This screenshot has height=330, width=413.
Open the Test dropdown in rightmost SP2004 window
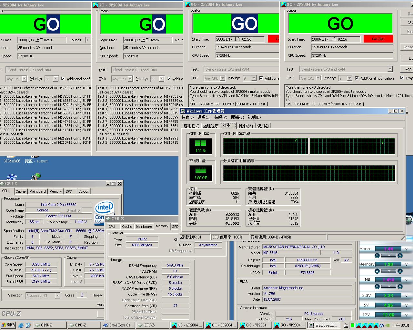click(x=390, y=69)
